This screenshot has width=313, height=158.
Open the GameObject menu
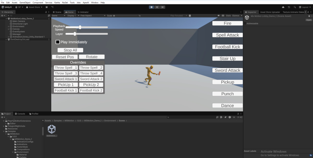(25, 2)
